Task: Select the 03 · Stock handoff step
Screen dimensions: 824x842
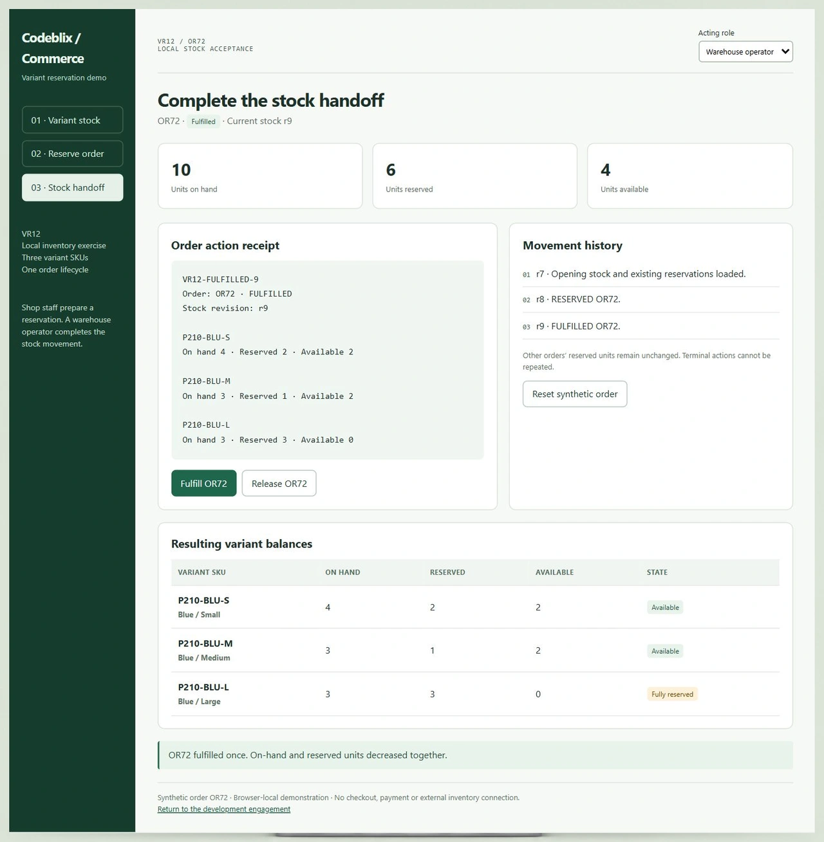Action: 72,188
